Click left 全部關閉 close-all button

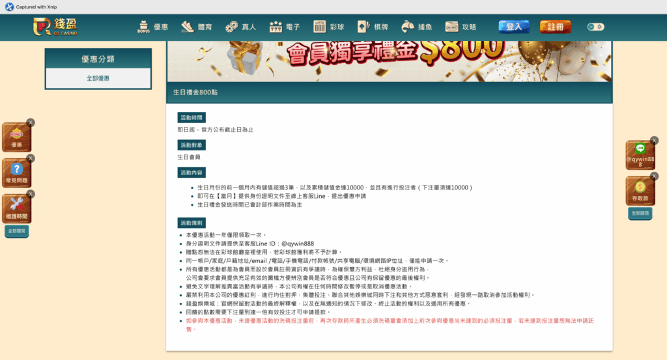tap(16, 231)
